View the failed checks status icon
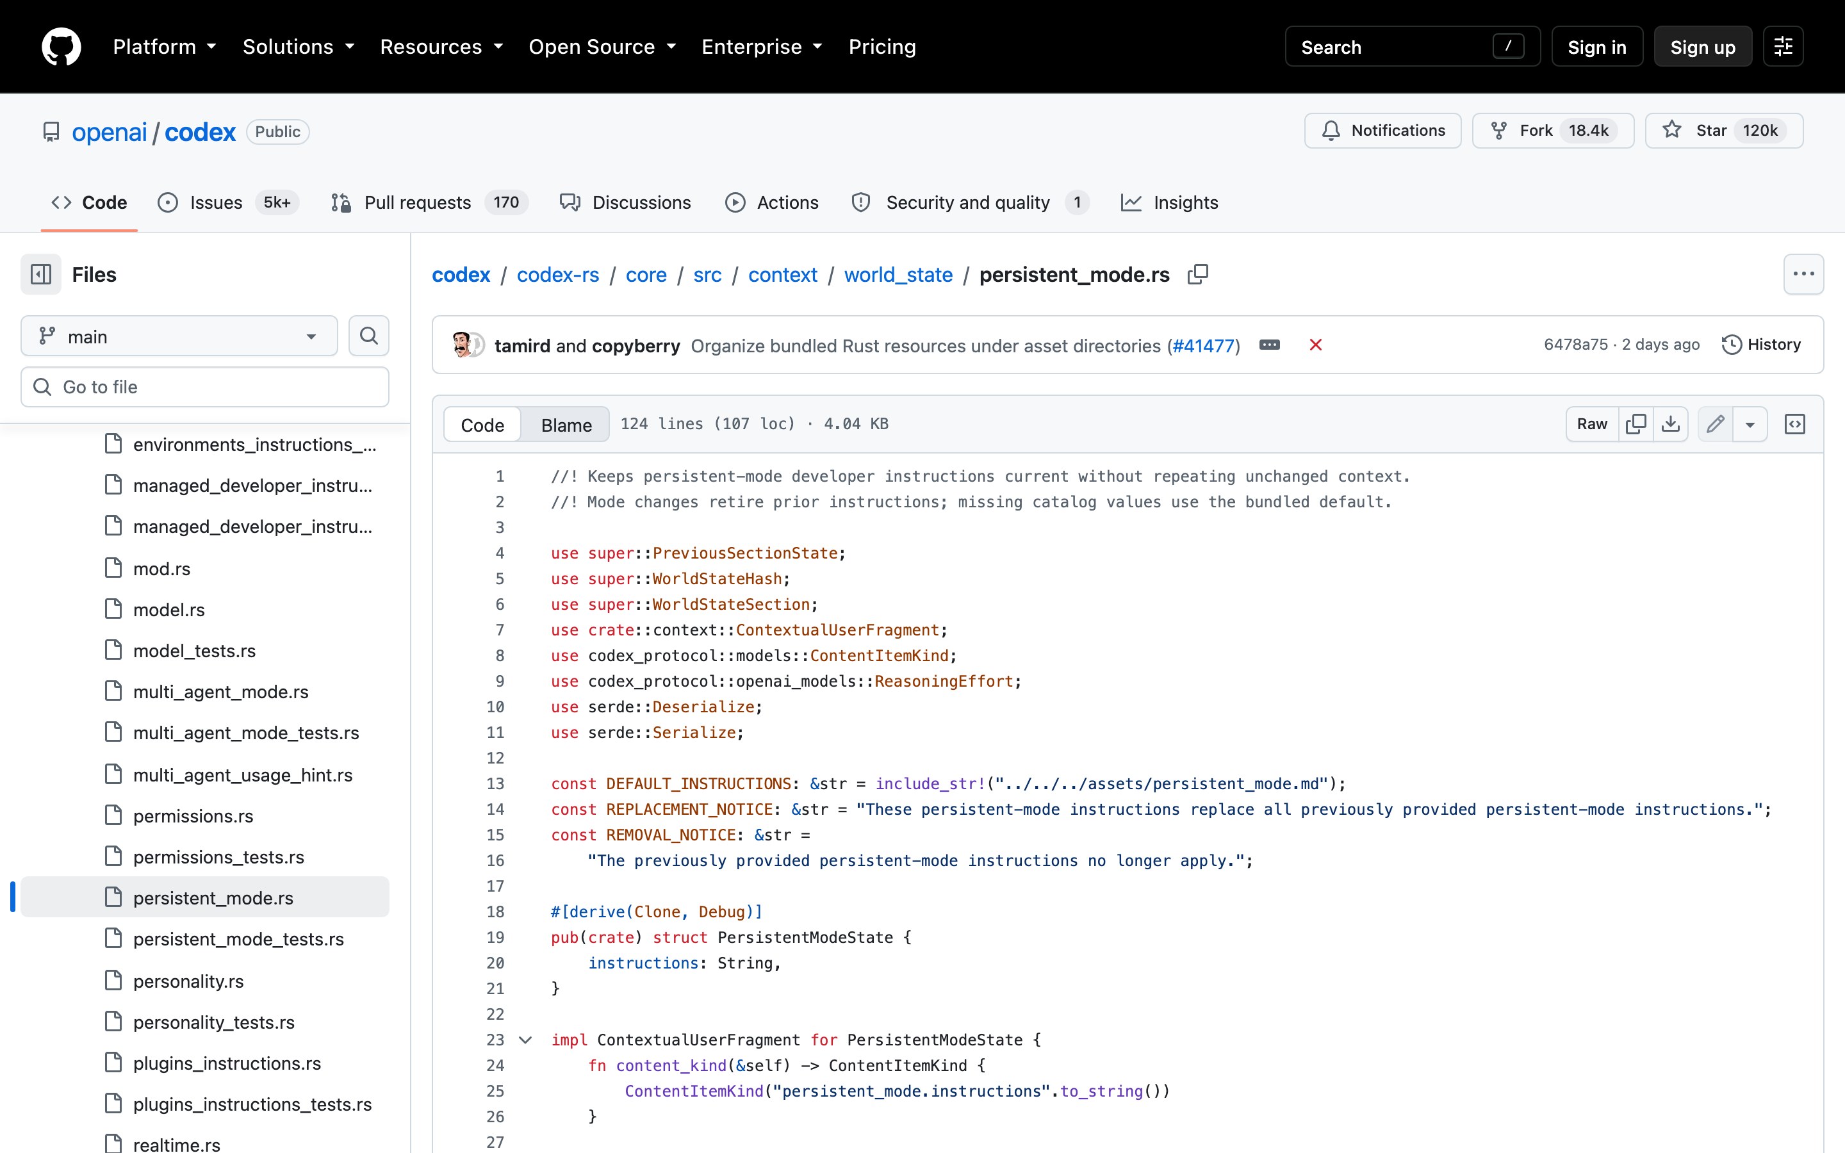 point(1316,345)
